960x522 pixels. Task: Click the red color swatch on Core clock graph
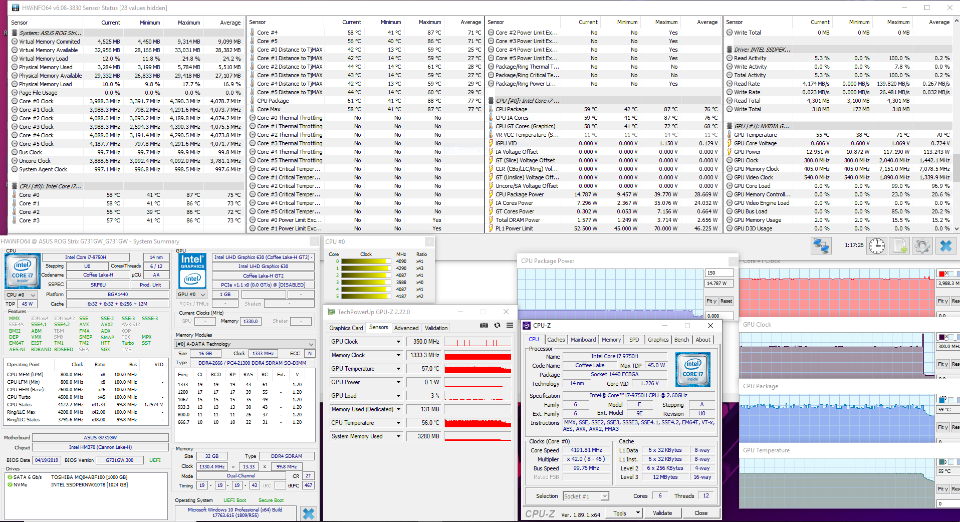pyautogui.click(x=941, y=274)
